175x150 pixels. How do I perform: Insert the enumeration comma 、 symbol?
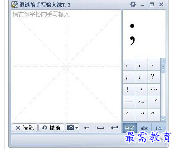pos(154,64)
